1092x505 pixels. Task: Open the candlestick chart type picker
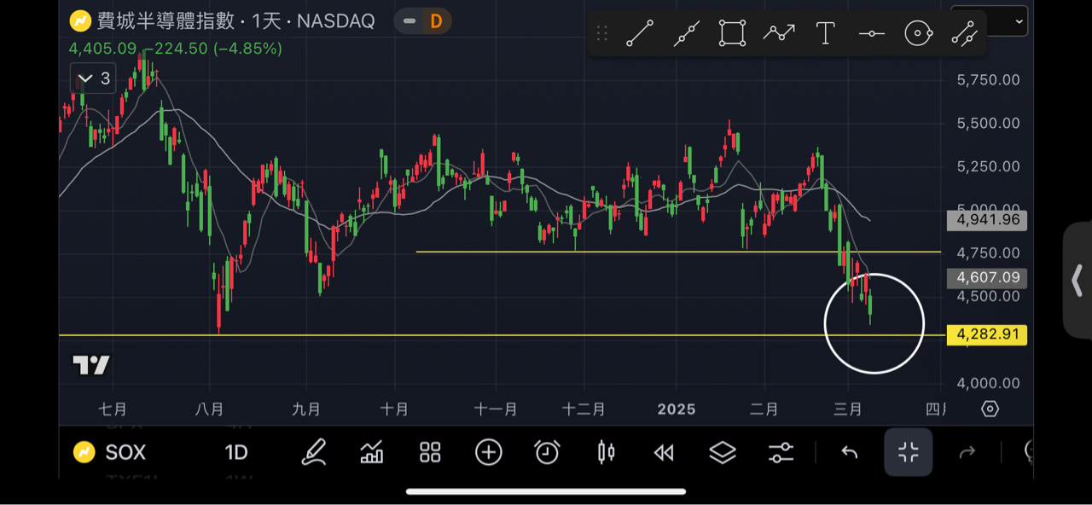606,452
